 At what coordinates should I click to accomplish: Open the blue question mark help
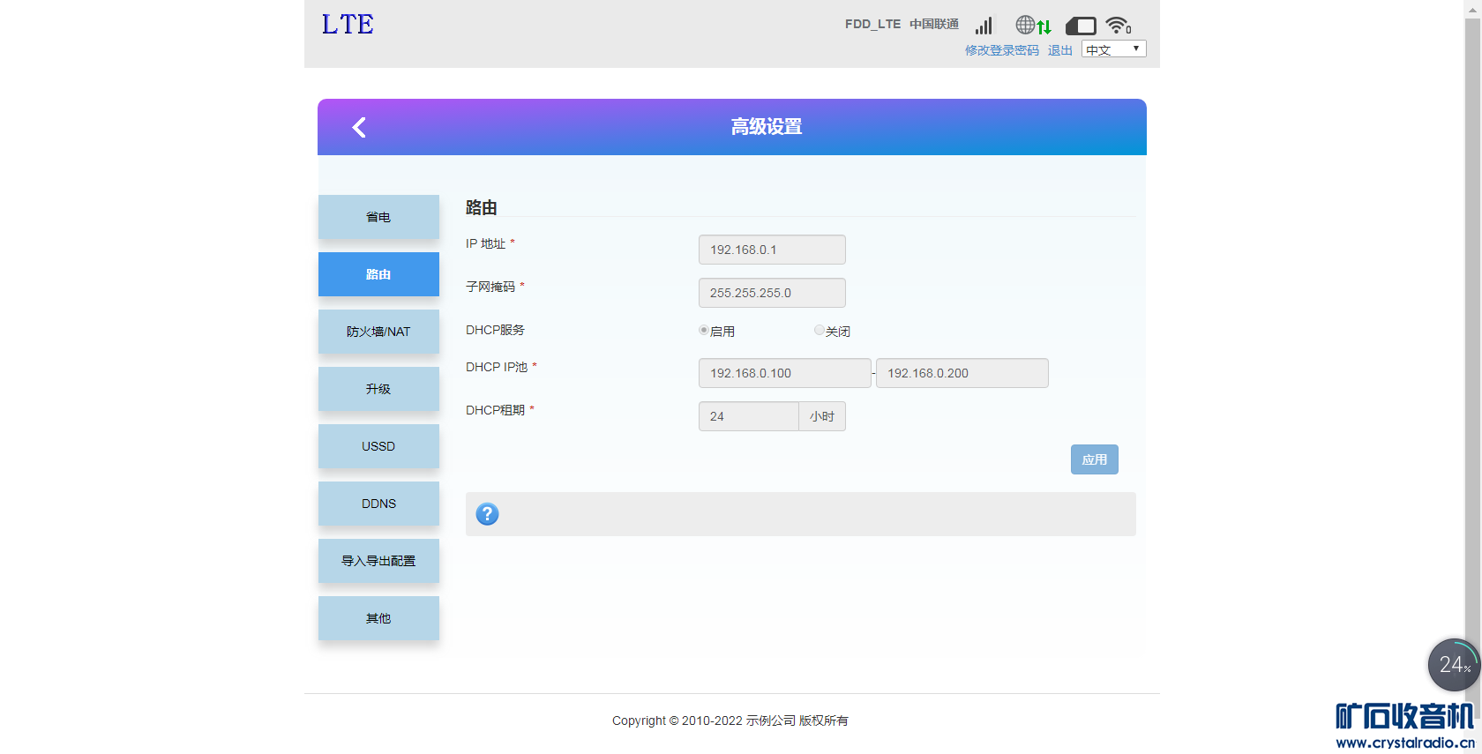[x=487, y=514]
